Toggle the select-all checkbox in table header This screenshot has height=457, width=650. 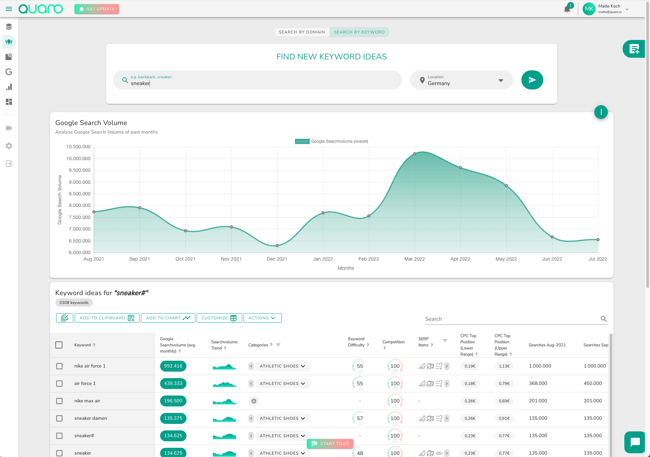pos(59,345)
